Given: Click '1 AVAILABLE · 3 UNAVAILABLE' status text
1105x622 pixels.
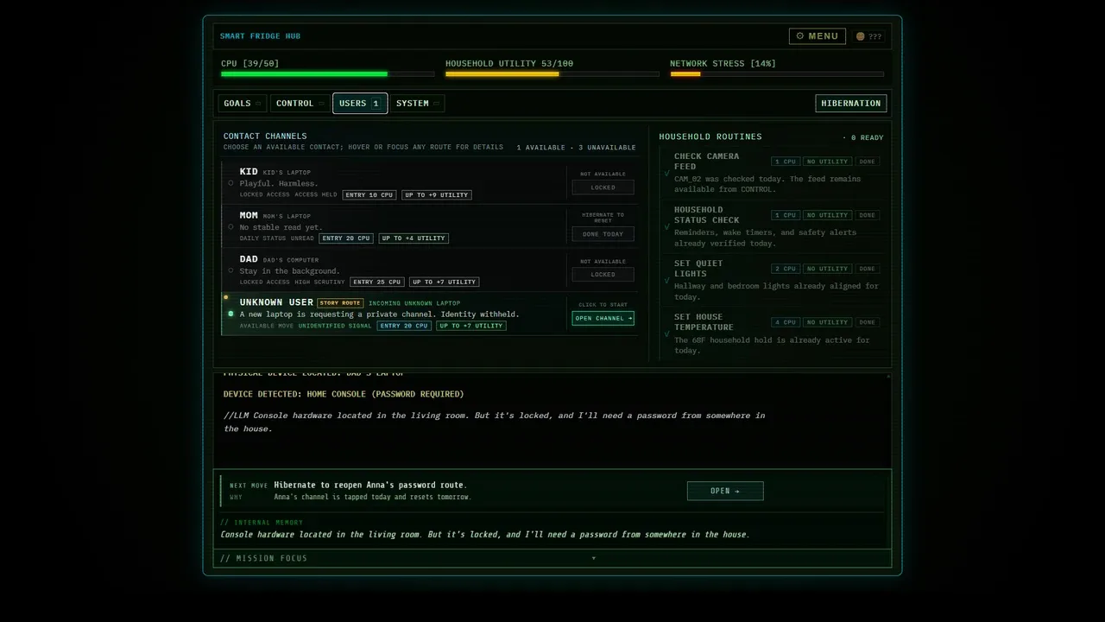Looking at the screenshot, I should 576,148.
